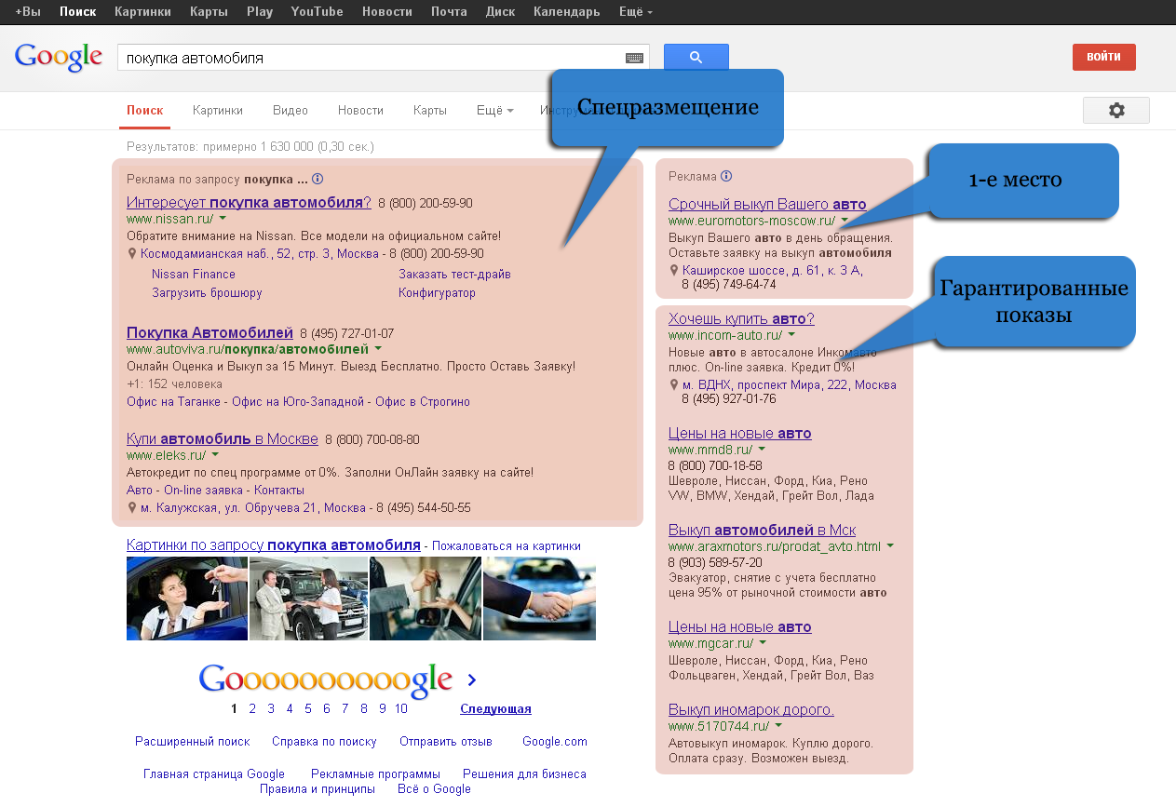
Task: Open 'Ещё' dropdown in the search tabs row
Action: pos(494,110)
